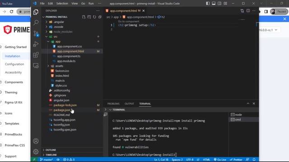Click New Folder icon in explorer header

[89, 17]
